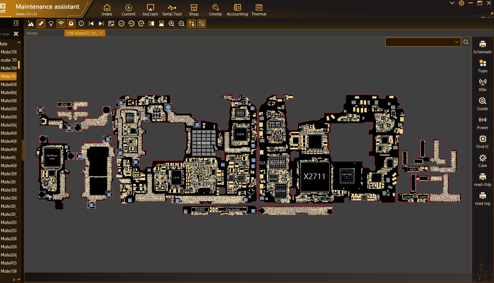Screen dimensions: 494x283
Task: Click the right chevron below model list
Action: pyautogui.click(x=14, y=279)
